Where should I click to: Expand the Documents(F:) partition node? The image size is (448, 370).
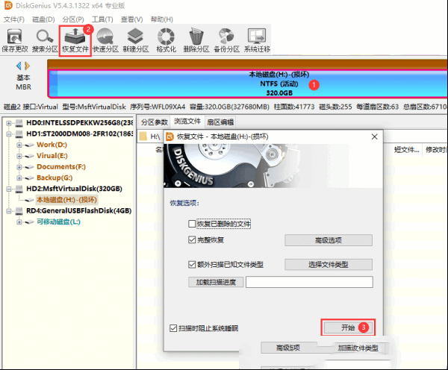click(x=19, y=167)
